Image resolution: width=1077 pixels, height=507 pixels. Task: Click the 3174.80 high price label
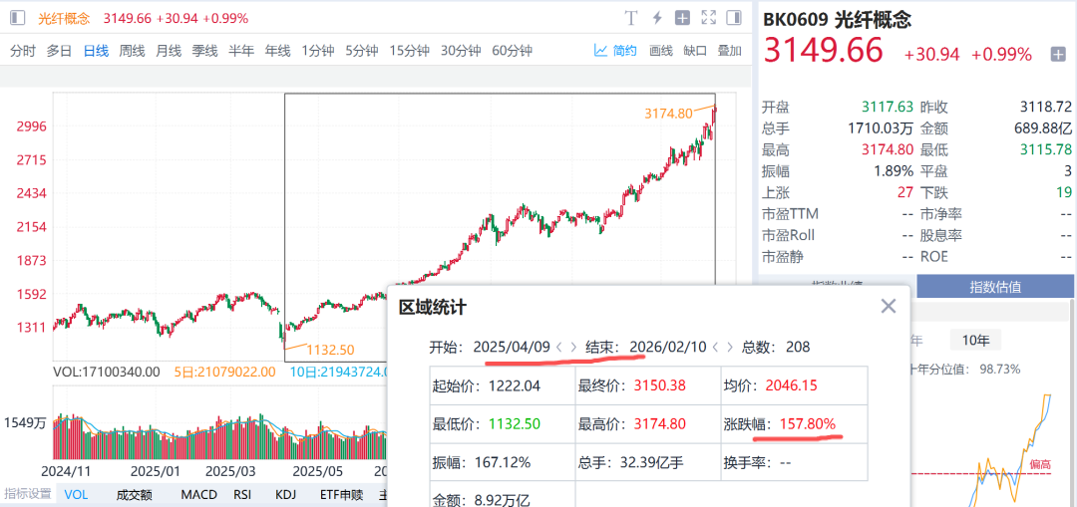tap(668, 114)
